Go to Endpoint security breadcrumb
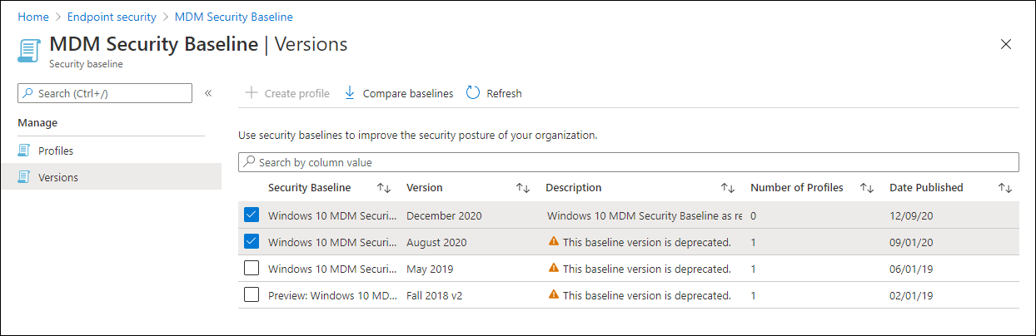This screenshot has width=1036, height=336. [112, 17]
